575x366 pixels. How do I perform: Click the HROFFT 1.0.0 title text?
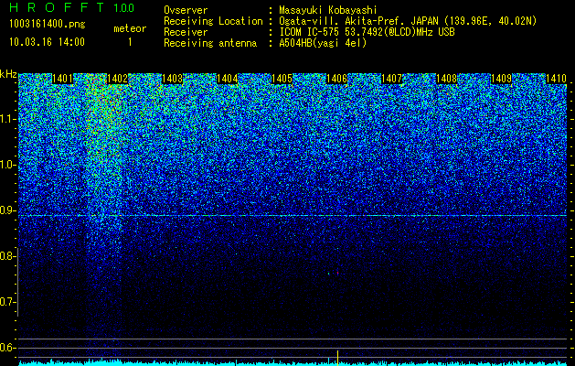pos(72,7)
